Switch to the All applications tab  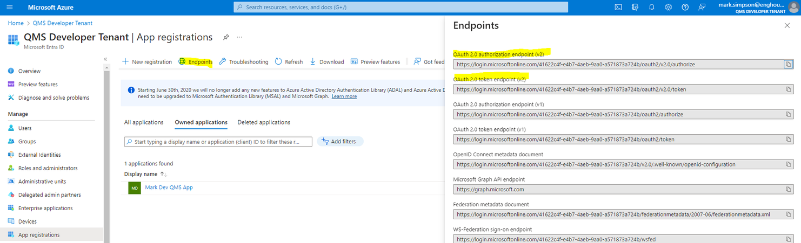144,122
